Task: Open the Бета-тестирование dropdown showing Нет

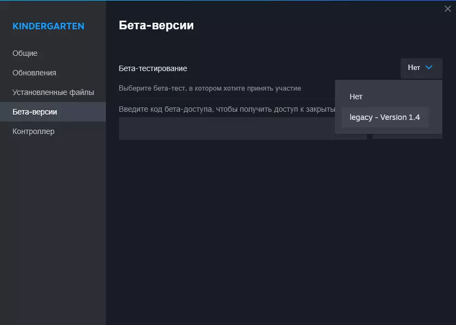Action: coord(421,68)
